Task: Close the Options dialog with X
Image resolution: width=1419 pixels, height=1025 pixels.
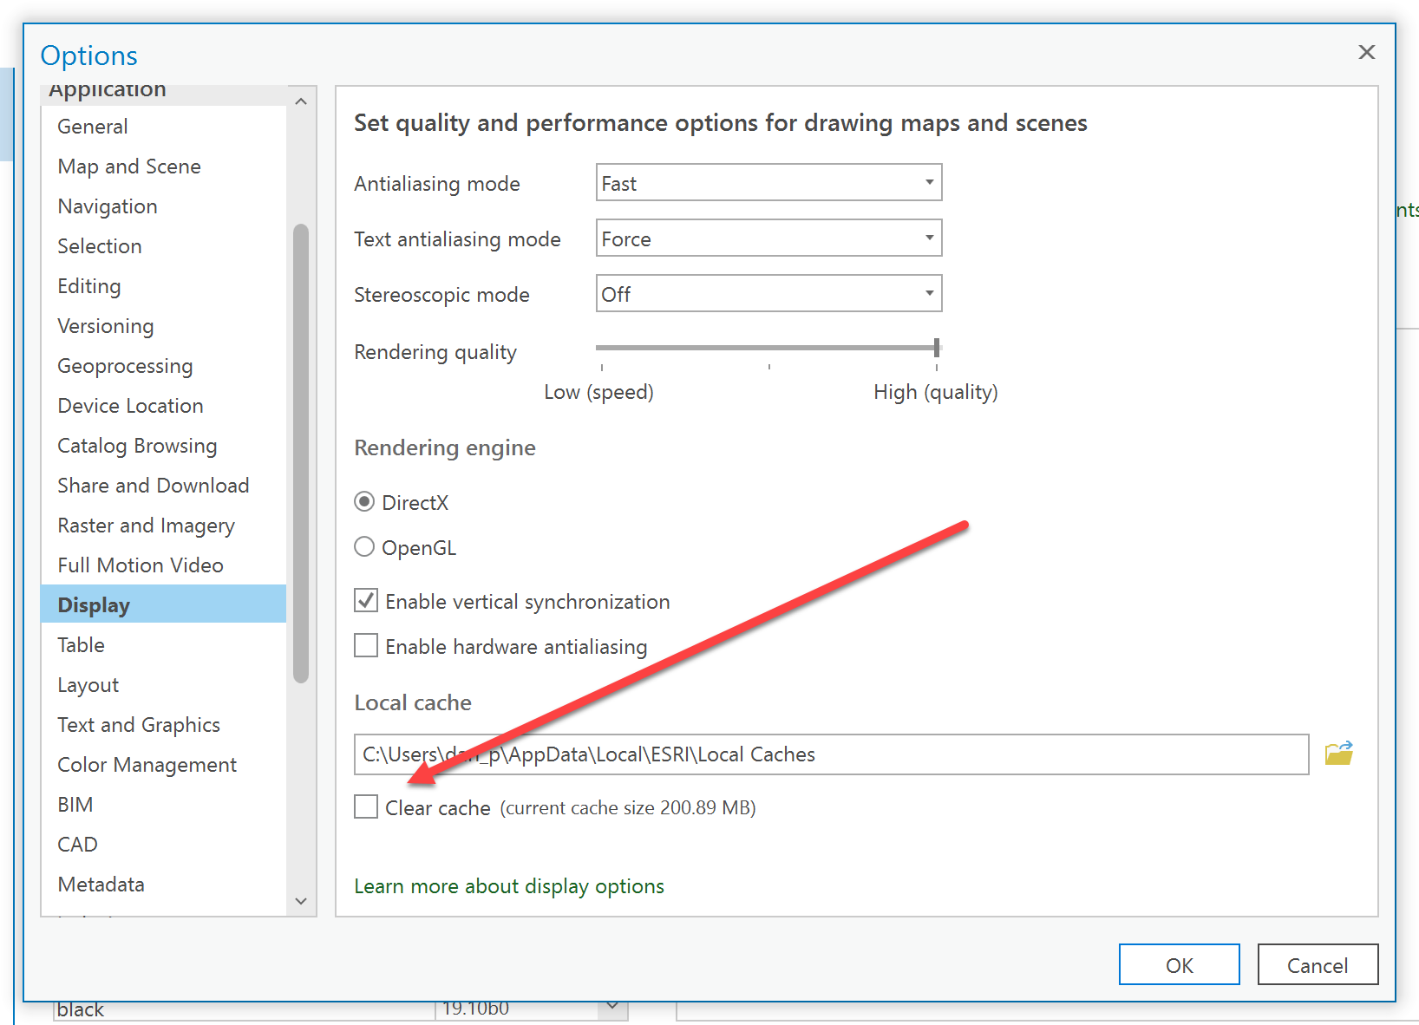Action: (x=1366, y=52)
